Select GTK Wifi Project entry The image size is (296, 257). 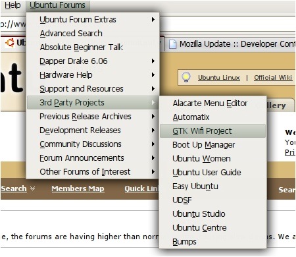[213, 131]
